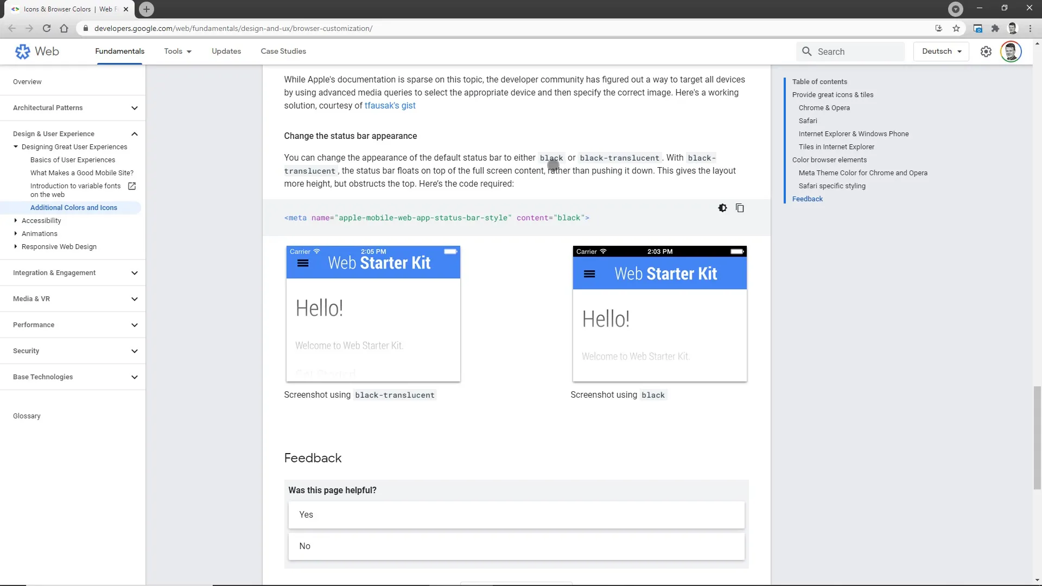Screen dimensions: 1042x586
Task: Click the tab search dropdown circle
Action: tap(956, 9)
